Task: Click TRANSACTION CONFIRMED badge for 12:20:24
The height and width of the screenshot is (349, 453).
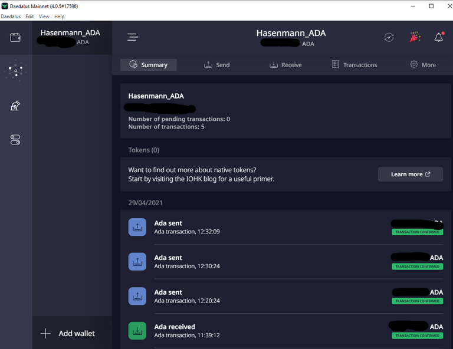Action: [x=418, y=301]
